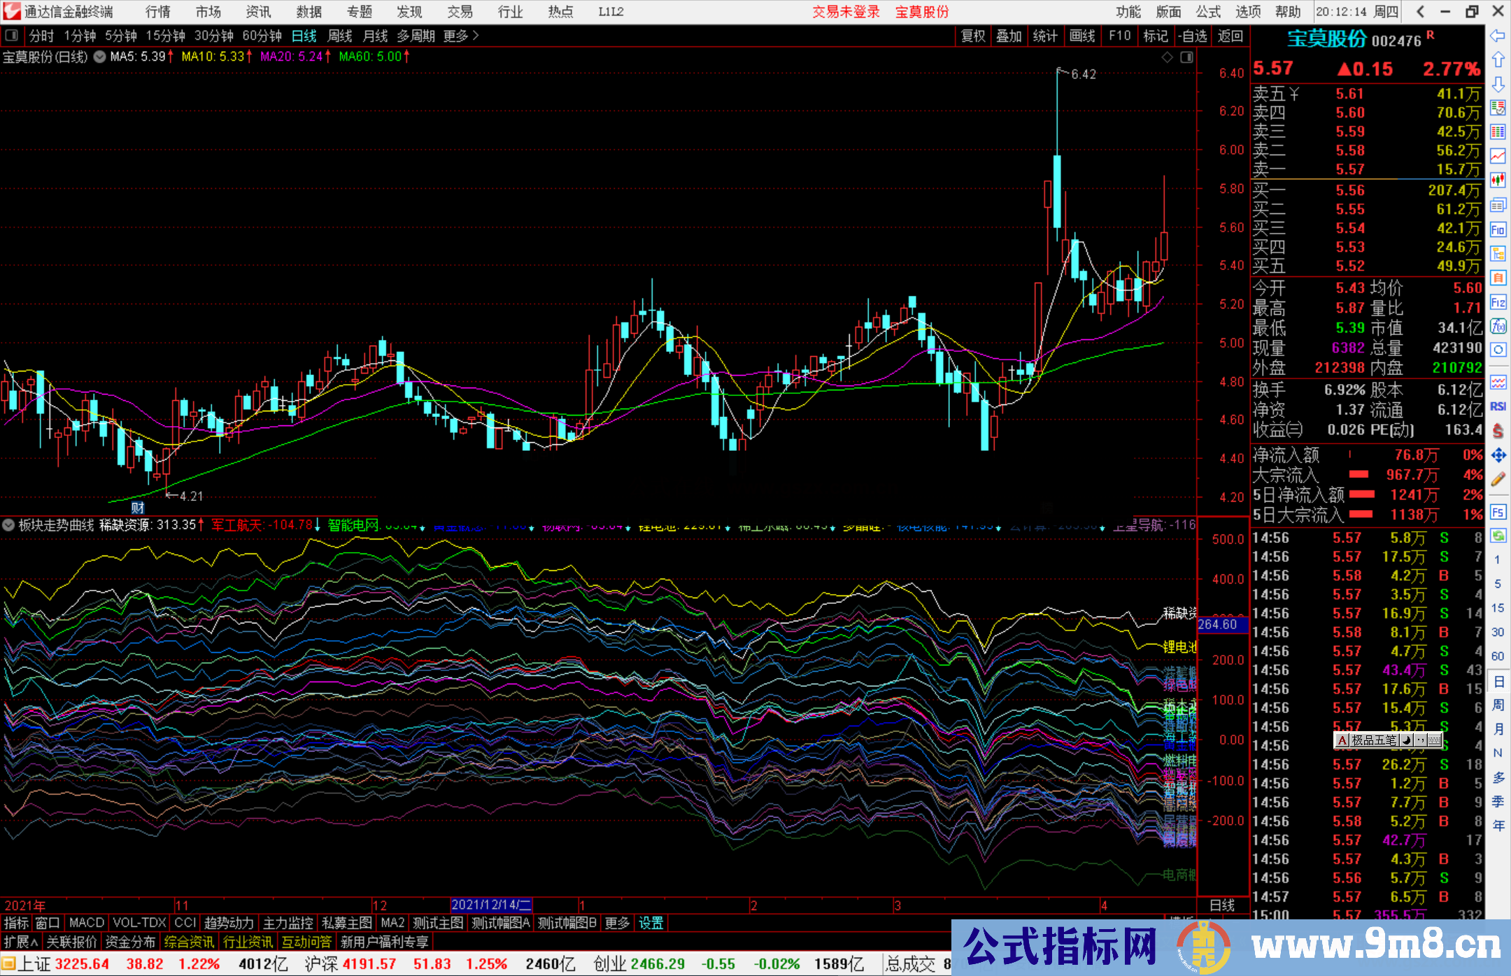1511x976 pixels.
Task: Select the pencil drawing tool icon
Action: (1498, 480)
